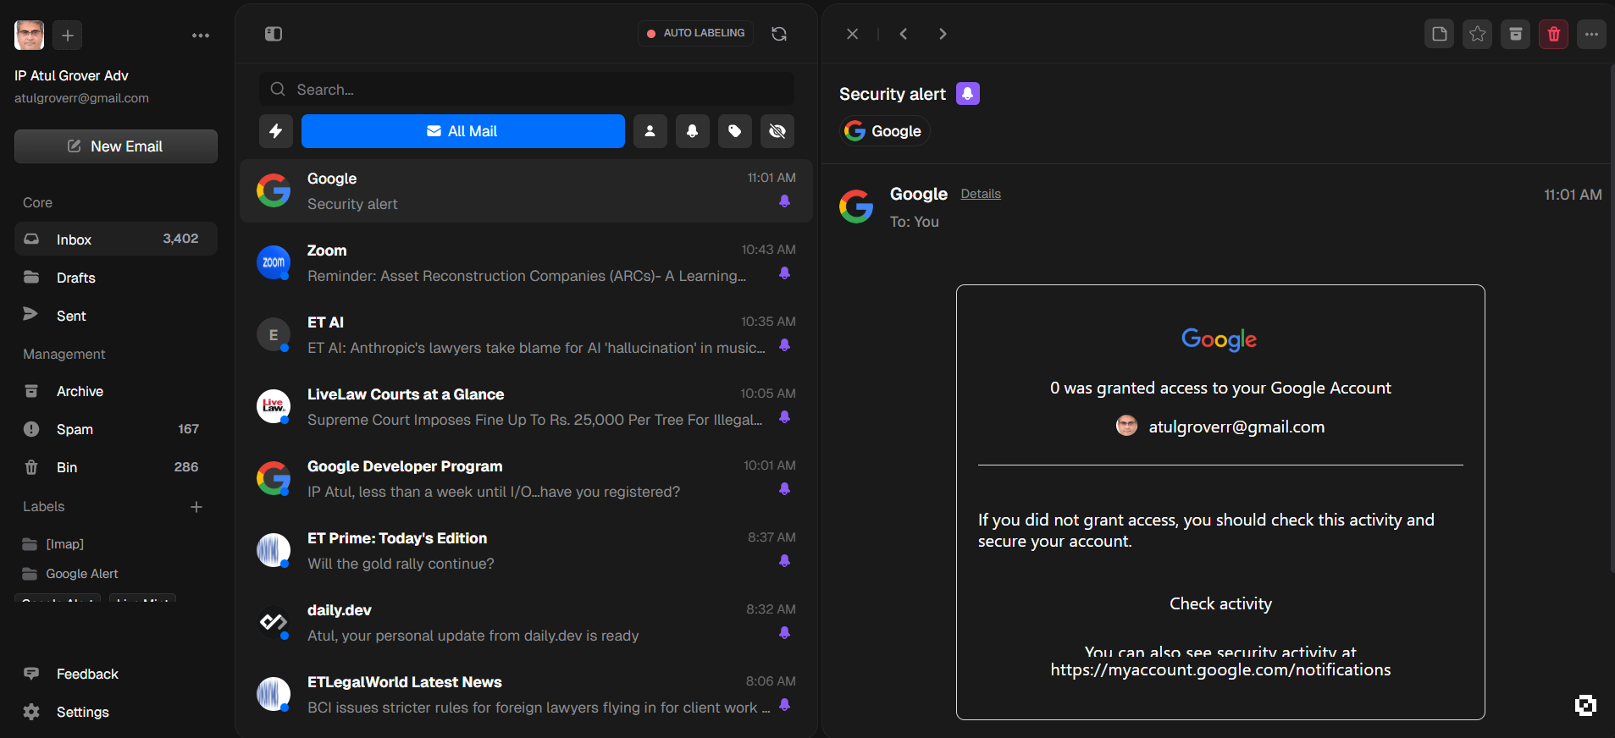The width and height of the screenshot is (1615, 738).
Task: Toggle the sidebar panel icon
Action: (274, 34)
